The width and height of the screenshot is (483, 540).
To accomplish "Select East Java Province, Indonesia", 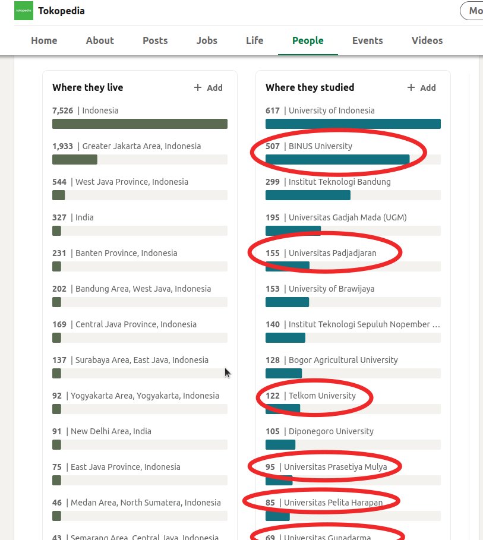I will point(140,475).
